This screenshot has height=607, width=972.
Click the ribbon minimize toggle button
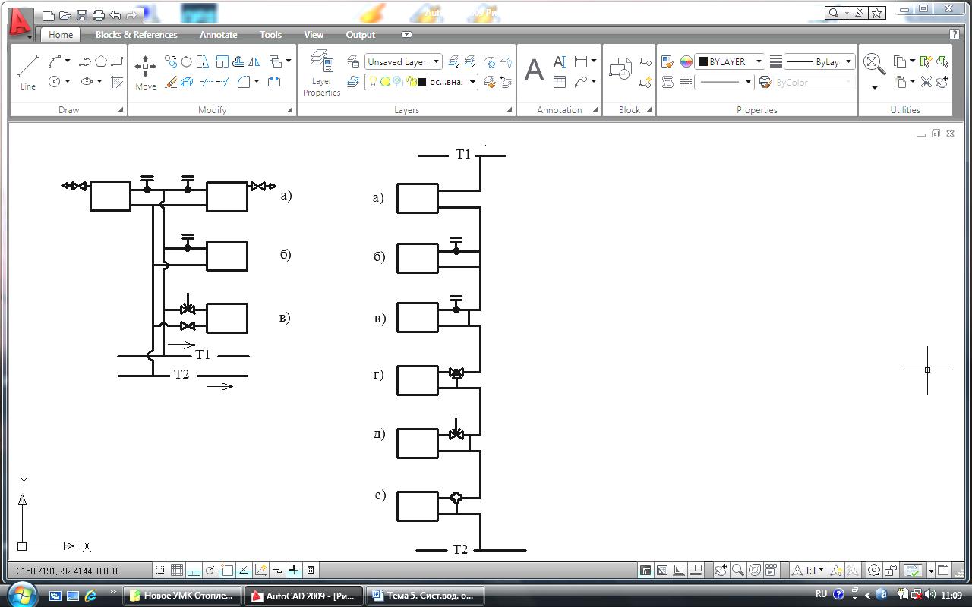pos(406,35)
